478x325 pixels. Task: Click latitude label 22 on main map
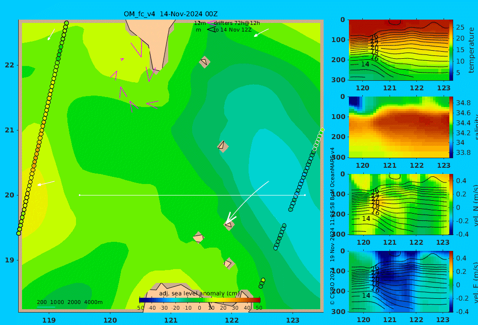(x=10, y=65)
